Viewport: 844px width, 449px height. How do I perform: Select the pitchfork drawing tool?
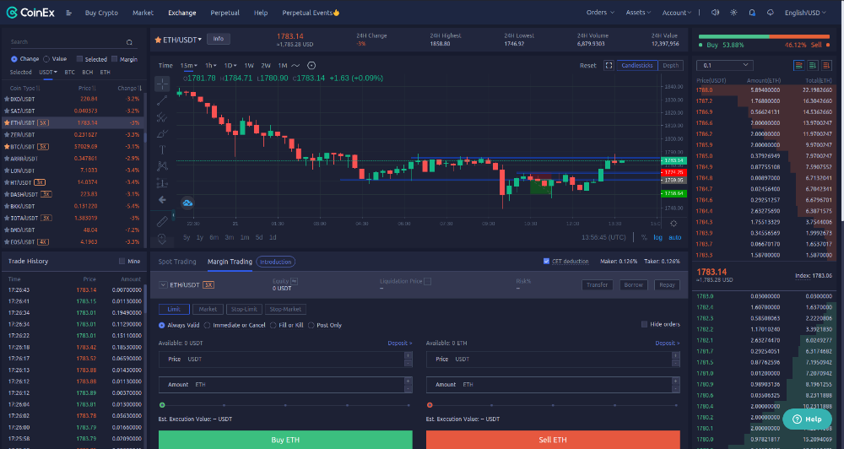pyautogui.click(x=162, y=116)
